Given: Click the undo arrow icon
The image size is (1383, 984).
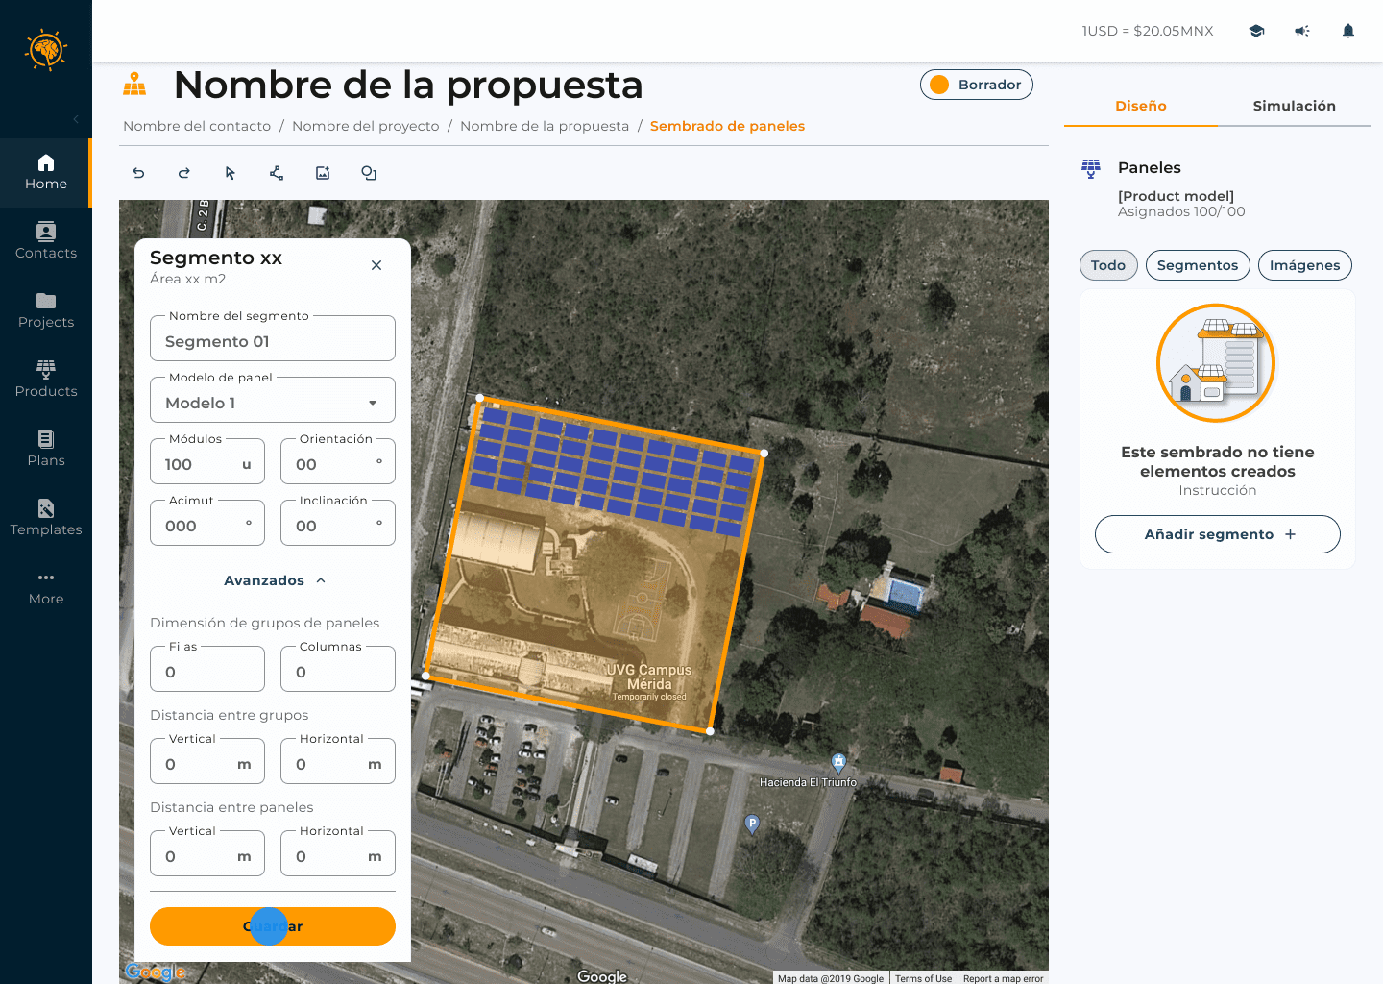Looking at the screenshot, I should (x=138, y=173).
